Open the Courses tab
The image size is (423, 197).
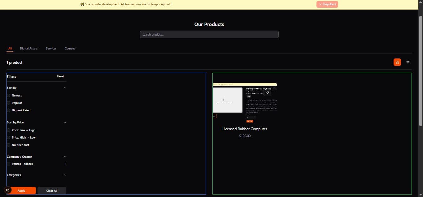click(x=70, y=49)
